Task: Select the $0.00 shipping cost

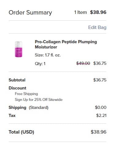Action: 100,107
